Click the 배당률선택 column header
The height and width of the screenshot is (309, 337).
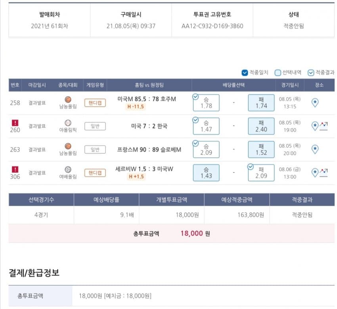click(x=234, y=85)
